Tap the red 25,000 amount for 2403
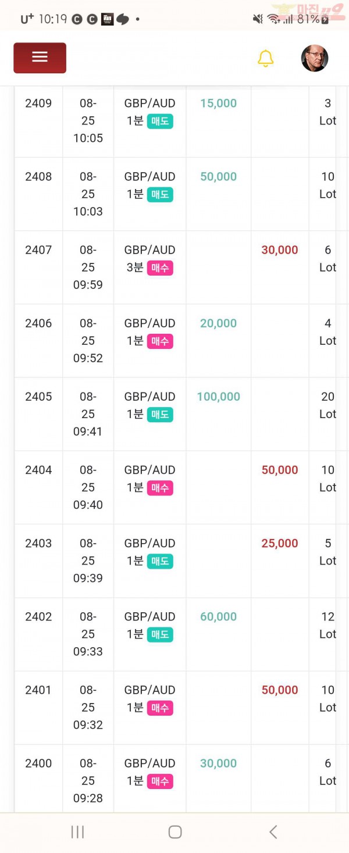Viewport: 349px width, 853px height. click(280, 543)
